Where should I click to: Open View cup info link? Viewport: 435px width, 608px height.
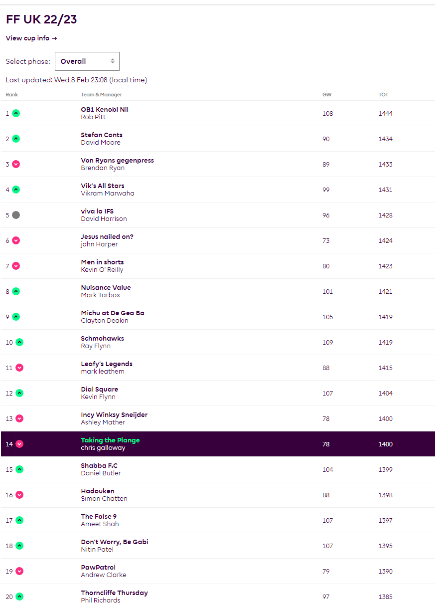click(x=31, y=38)
